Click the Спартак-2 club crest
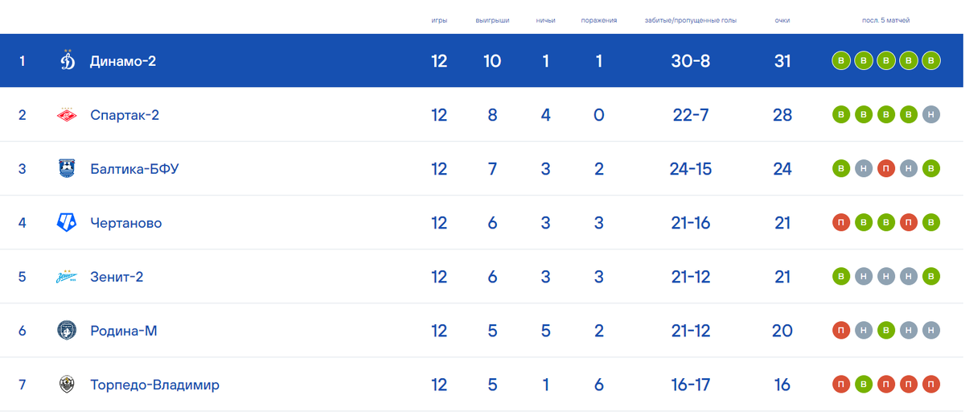Viewport: 965px width, 412px height. [x=68, y=115]
